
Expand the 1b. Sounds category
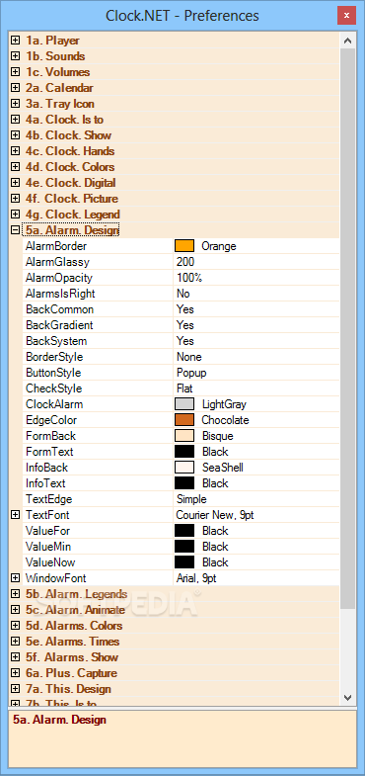(x=16, y=56)
